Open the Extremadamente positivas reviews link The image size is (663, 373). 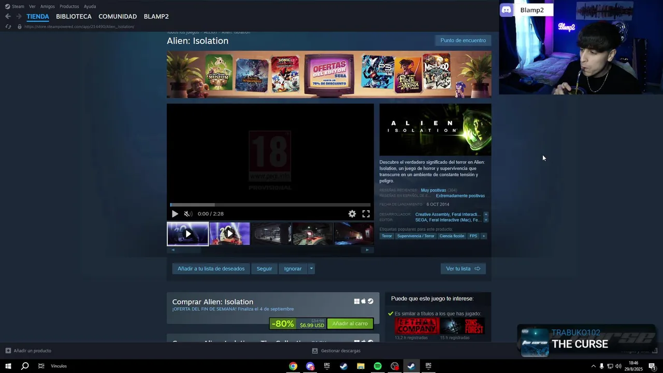(x=460, y=196)
